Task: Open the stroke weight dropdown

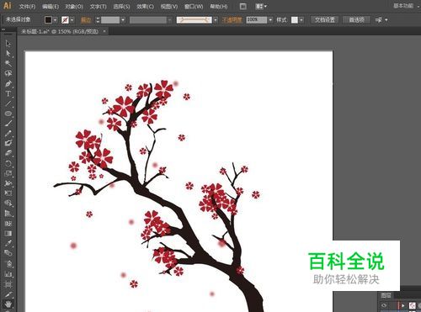Action: [123, 20]
